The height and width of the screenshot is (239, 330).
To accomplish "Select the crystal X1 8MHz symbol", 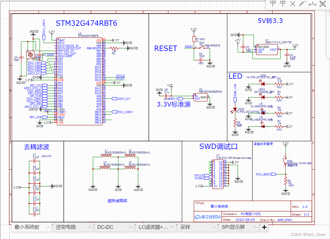I will (31, 55).
